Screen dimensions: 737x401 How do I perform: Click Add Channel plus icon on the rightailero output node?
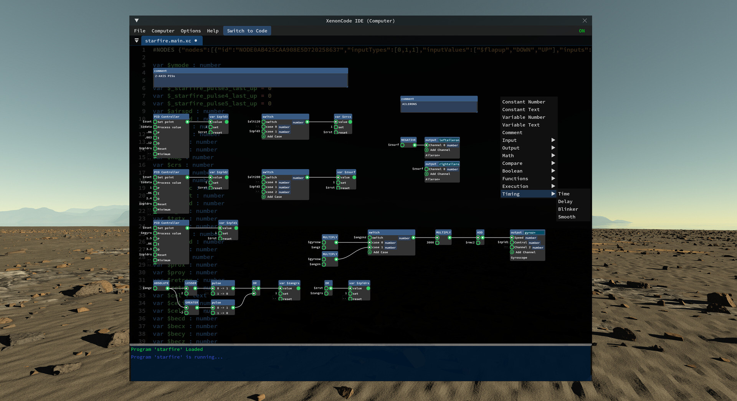click(x=427, y=174)
